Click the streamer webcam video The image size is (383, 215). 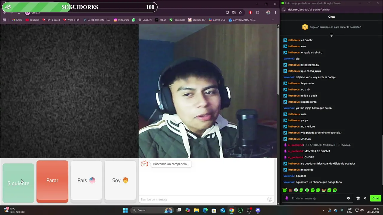tap(208, 91)
